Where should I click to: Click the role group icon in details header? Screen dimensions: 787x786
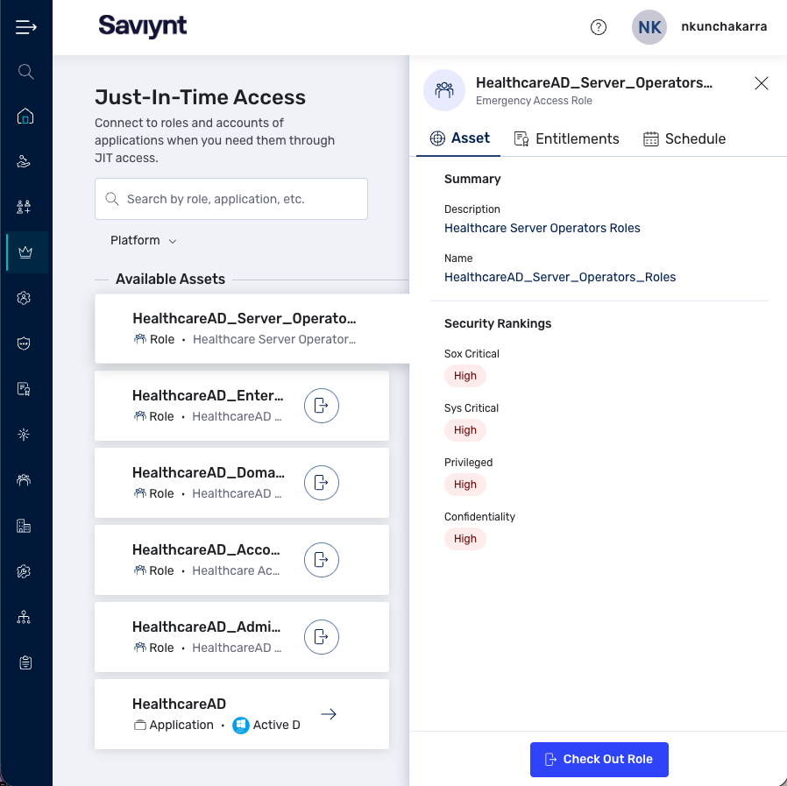pyautogui.click(x=444, y=90)
